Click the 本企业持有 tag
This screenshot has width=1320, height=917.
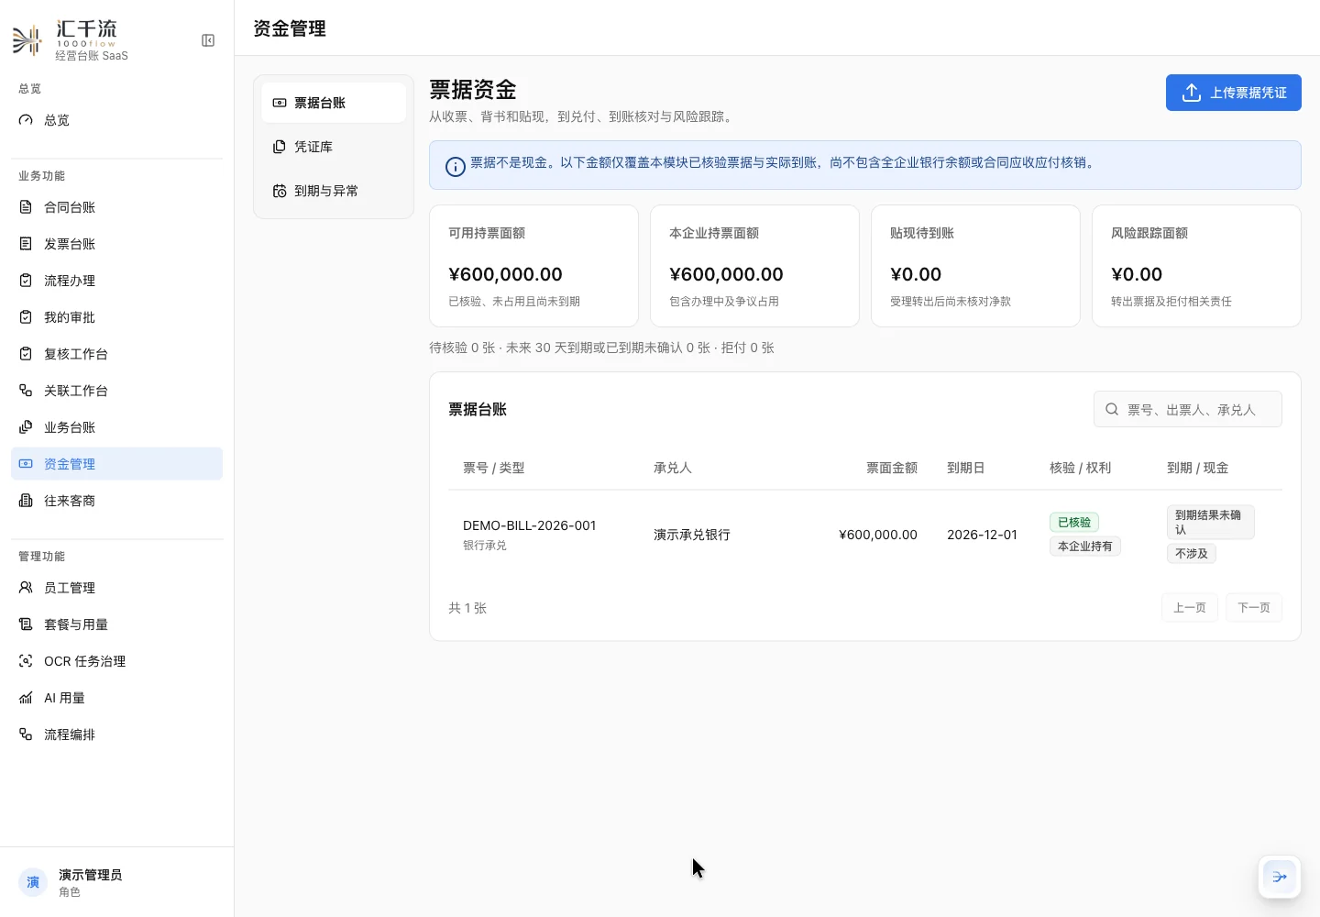[1085, 547]
